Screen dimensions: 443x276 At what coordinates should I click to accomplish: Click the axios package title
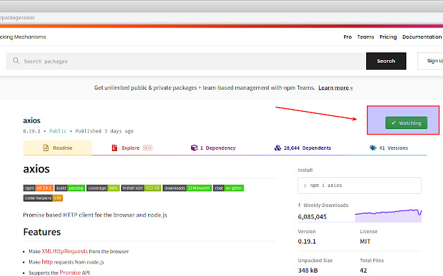pos(32,121)
